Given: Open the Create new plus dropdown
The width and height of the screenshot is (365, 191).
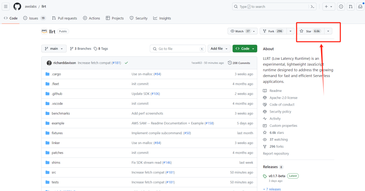Looking at the screenshot, I should coord(328,6).
